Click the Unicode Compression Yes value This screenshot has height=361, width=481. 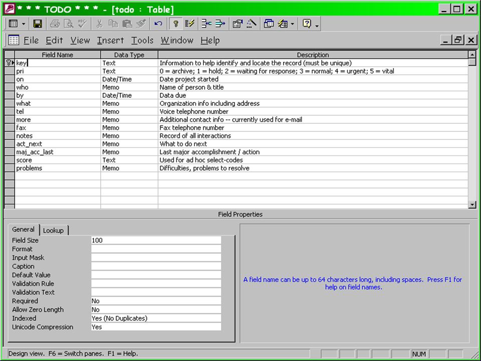156,326
